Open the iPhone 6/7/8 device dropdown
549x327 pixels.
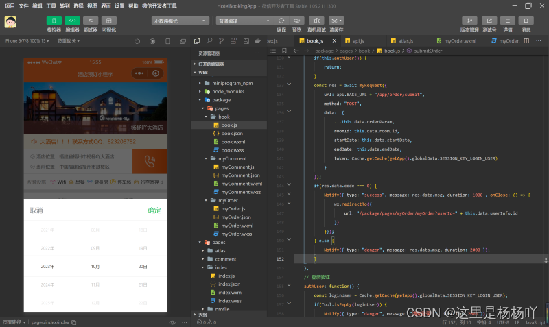pos(27,41)
